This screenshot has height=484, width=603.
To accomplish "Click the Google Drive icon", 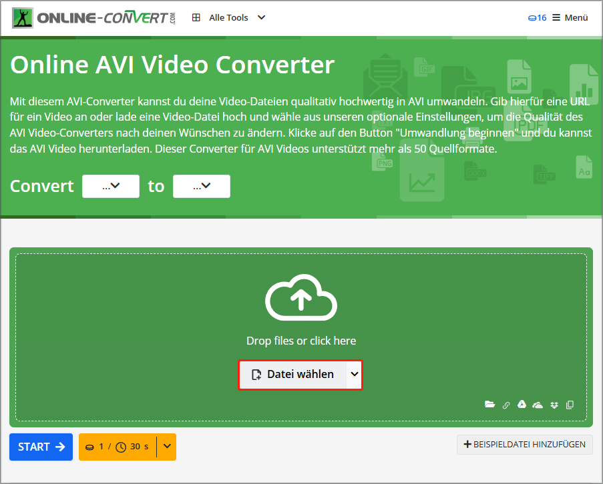I will tap(522, 404).
